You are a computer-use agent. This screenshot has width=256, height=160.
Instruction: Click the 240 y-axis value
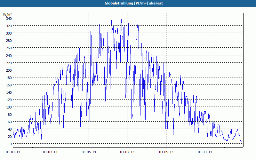[x=9, y=56]
